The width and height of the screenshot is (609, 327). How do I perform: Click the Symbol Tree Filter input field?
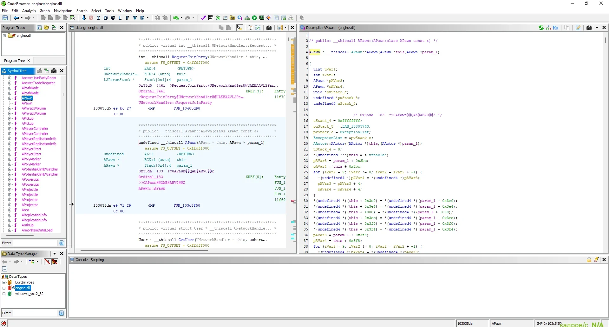[x=35, y=243]
